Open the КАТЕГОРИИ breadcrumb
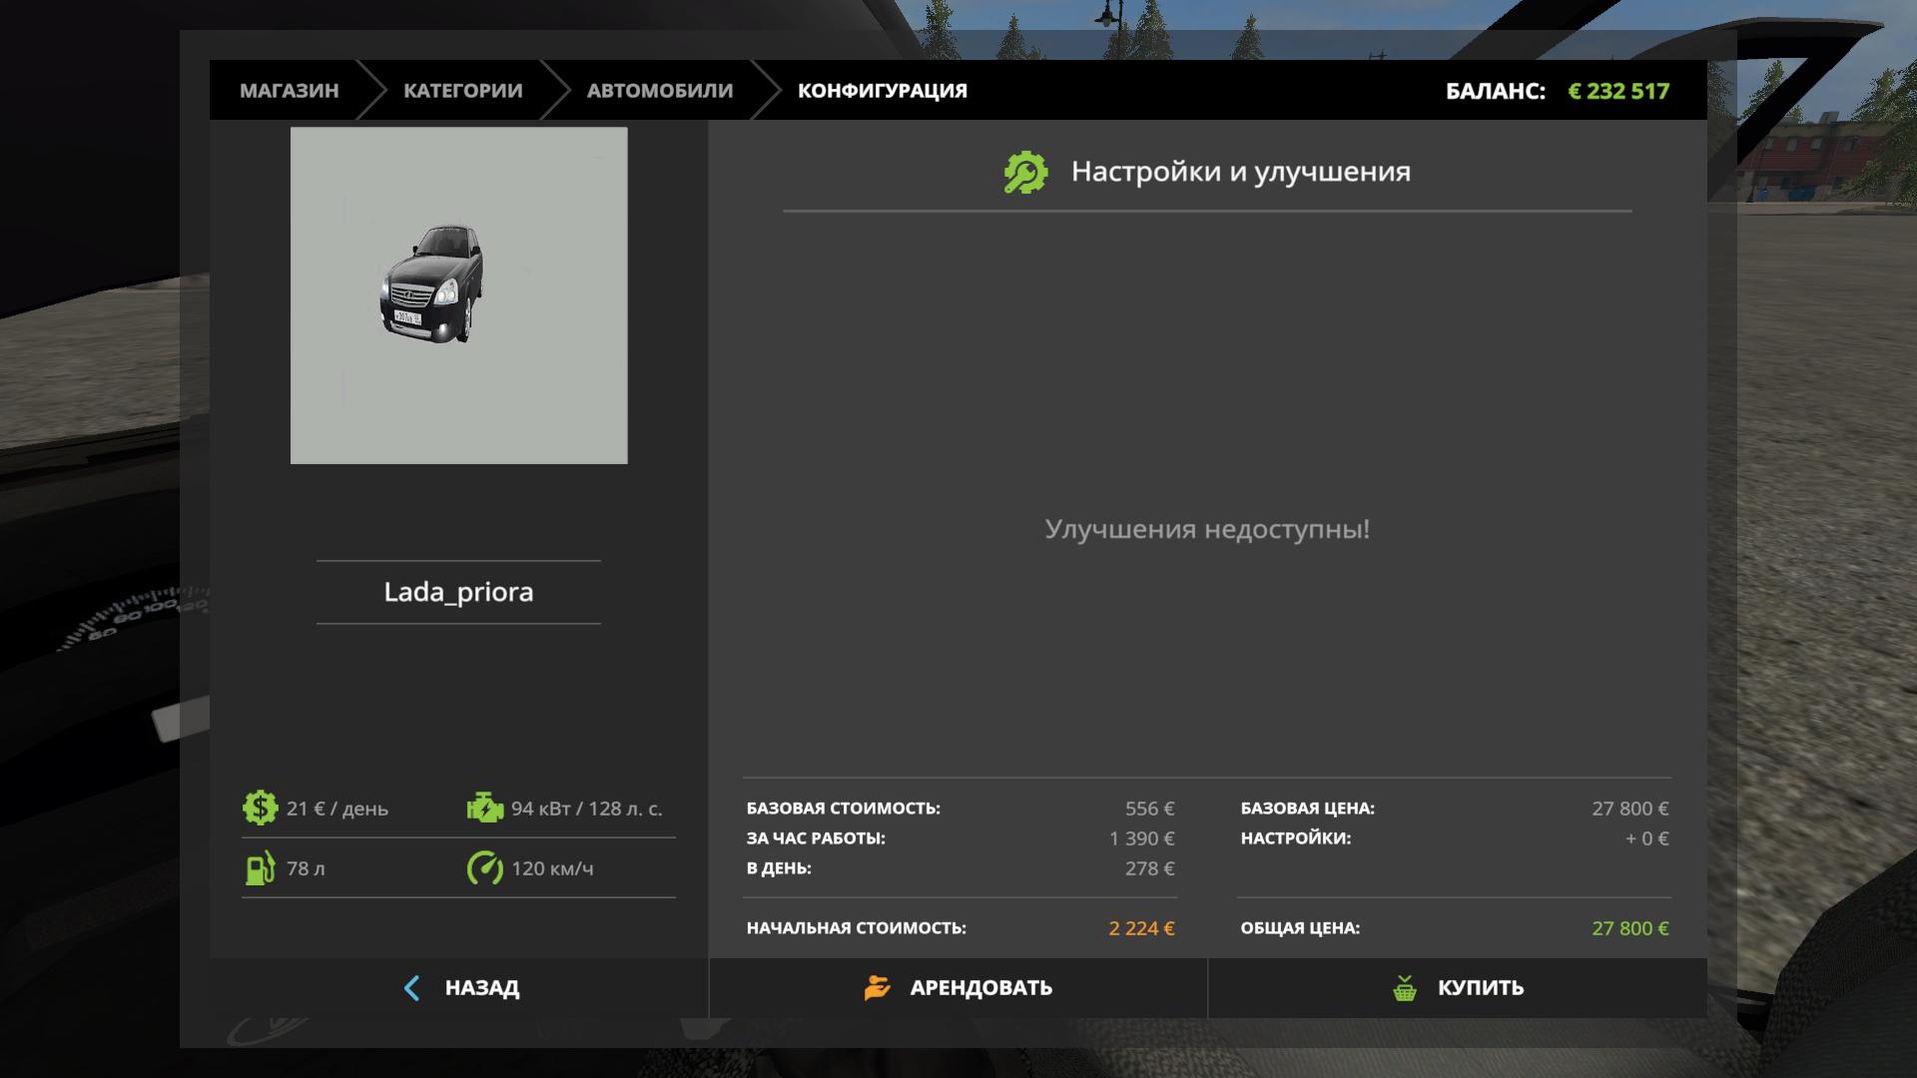Viewport: 1917px width, 1078px height. (x=462, y=91)
